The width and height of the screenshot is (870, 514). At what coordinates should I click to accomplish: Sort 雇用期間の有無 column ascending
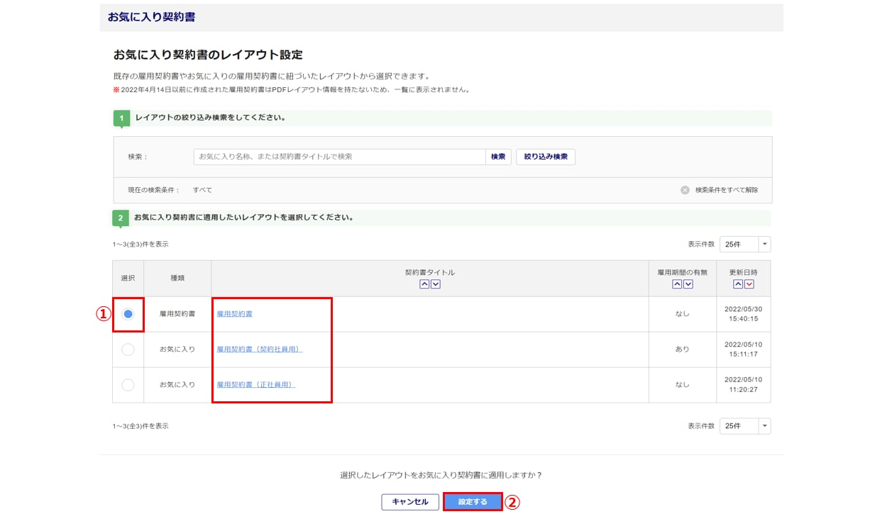click(x=677, y=284)
